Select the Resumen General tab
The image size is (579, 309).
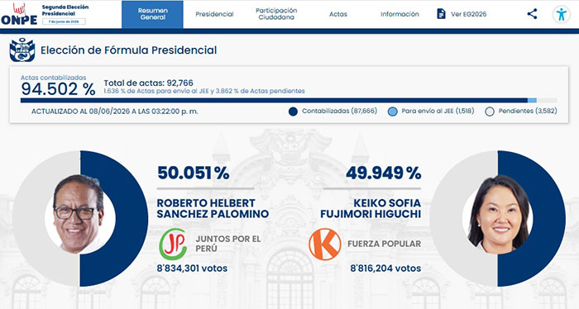tap(152, 14)
